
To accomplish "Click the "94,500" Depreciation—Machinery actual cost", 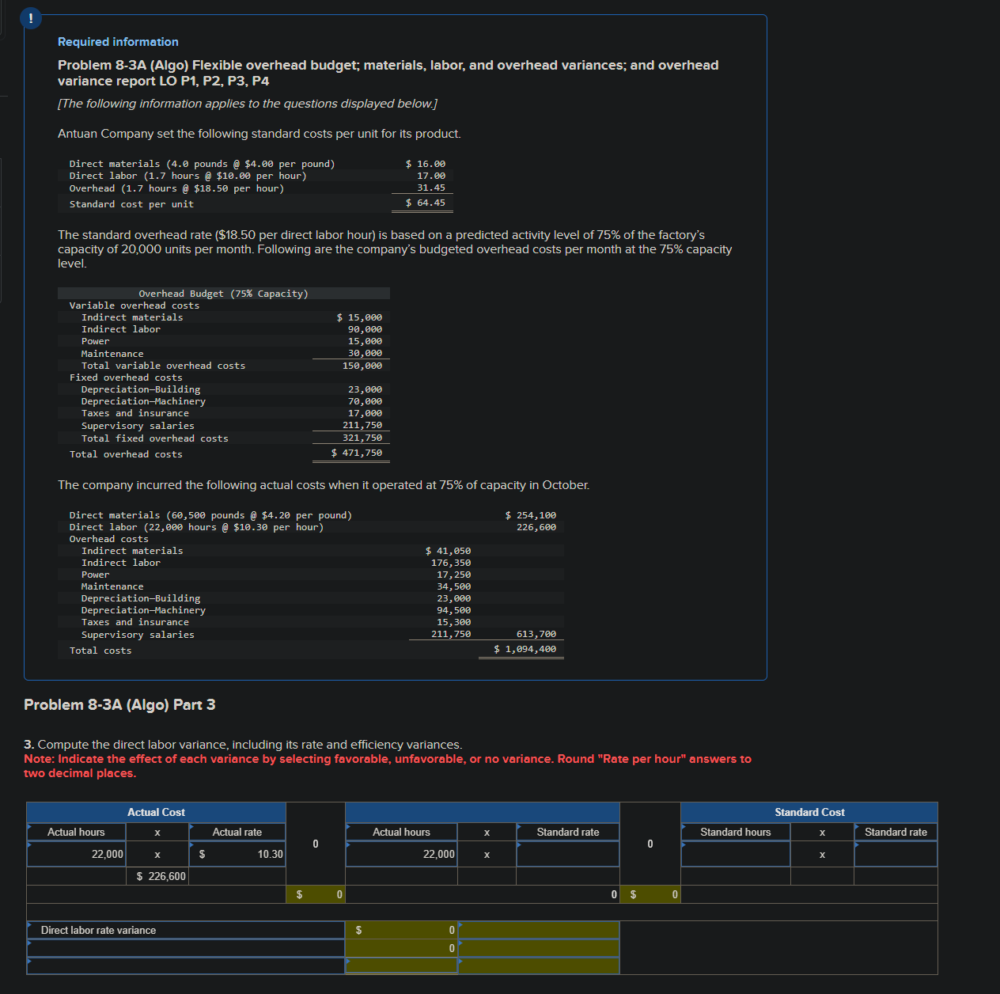I will (454, 610).
